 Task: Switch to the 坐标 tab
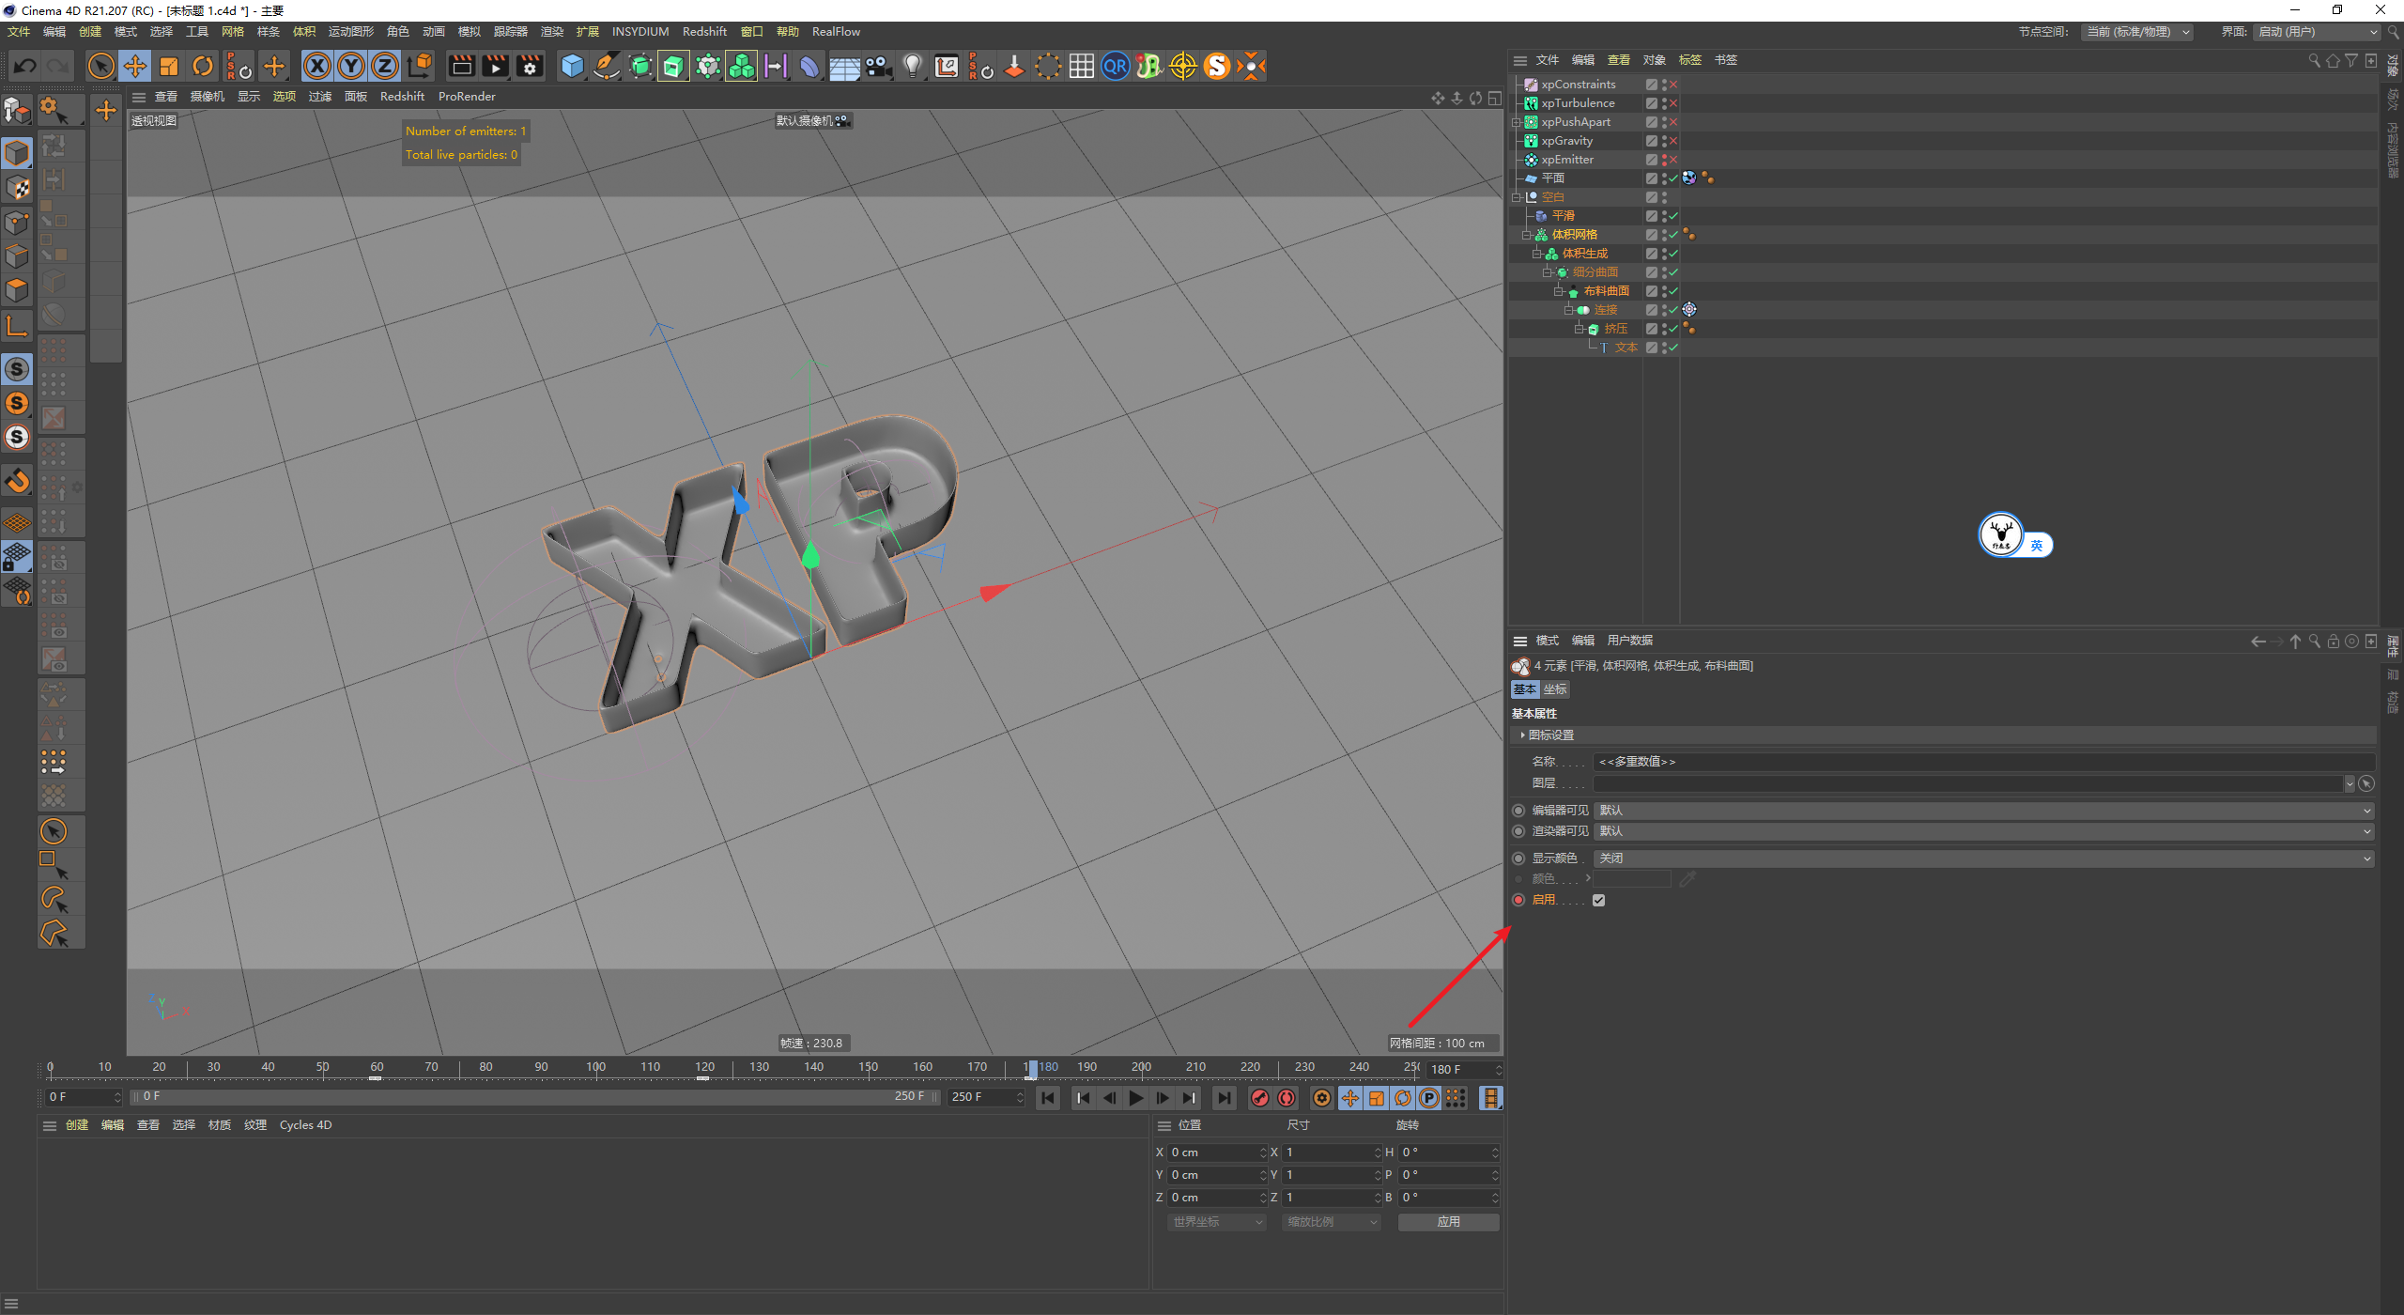pos(1555,689)
